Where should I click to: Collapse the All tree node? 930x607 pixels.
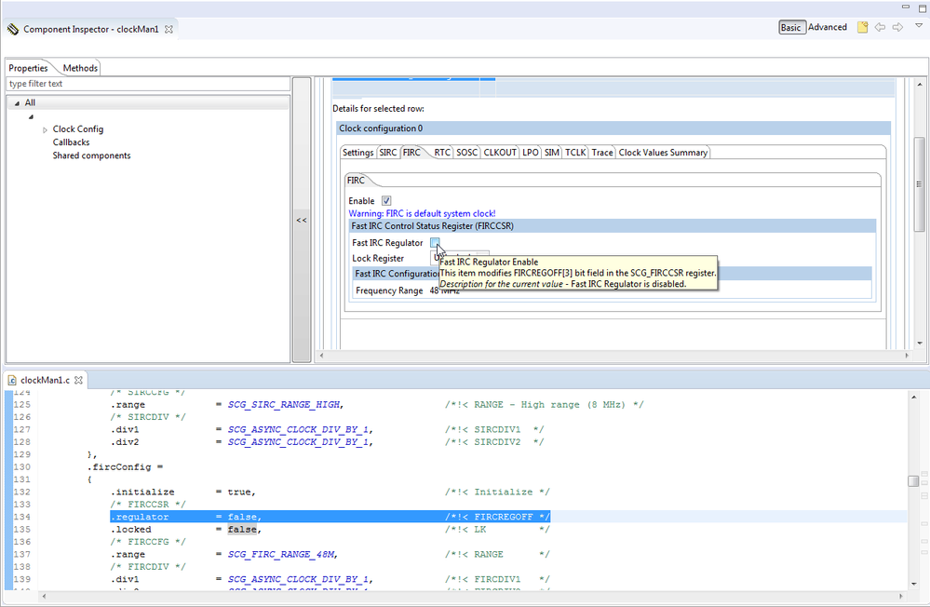click(17, 103)
